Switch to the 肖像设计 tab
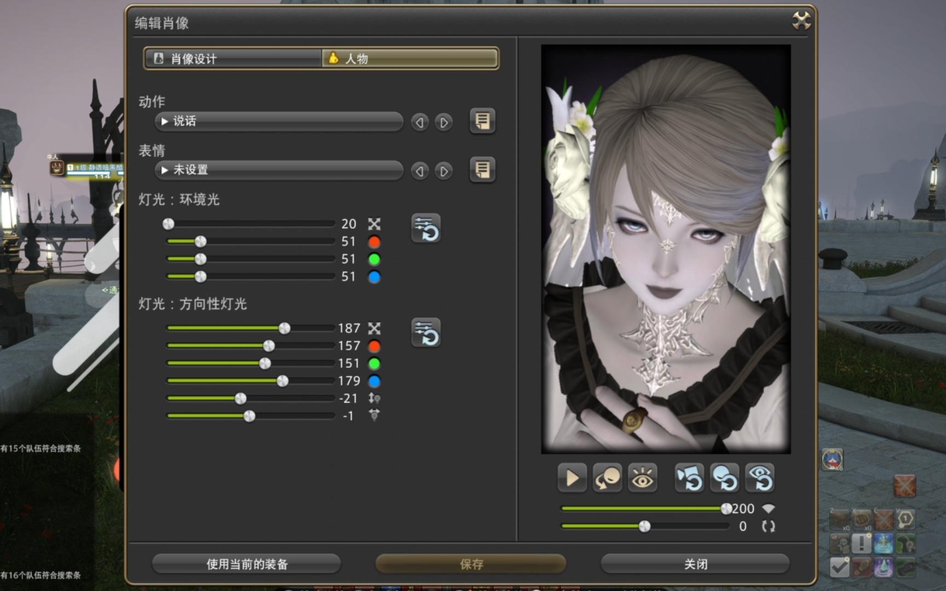This screenshot has width=946, height=591. pyautogui.click(x=233, y=59)
